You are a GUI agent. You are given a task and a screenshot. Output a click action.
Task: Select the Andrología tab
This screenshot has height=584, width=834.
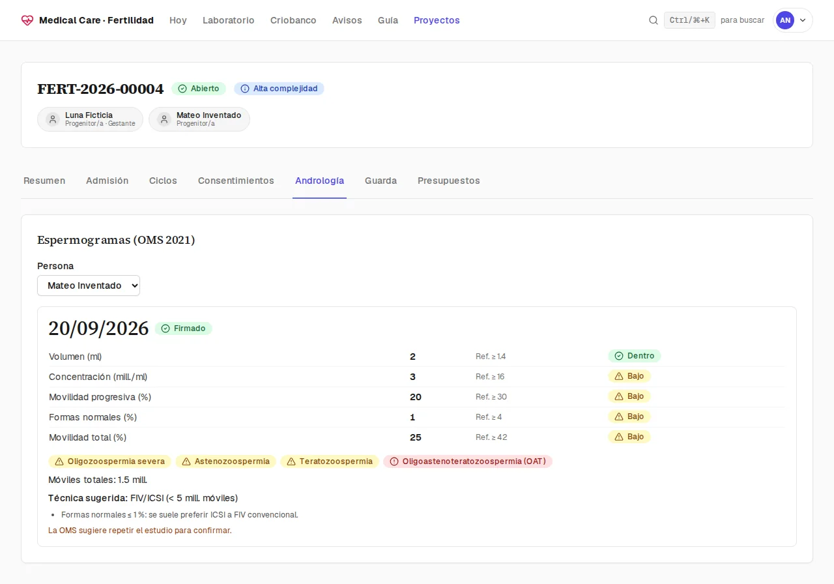[319, 181]
